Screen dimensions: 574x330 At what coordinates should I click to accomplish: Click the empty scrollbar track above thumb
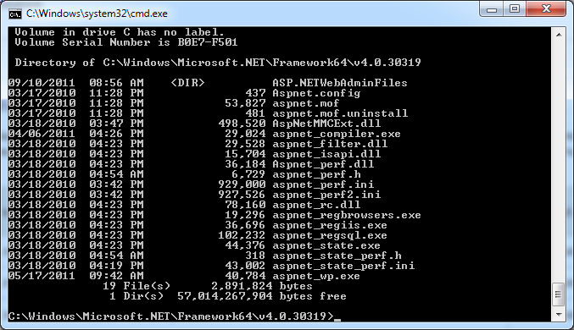click(559, 162)
